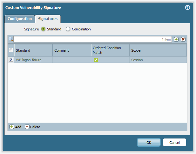The width and height of the screenshot is (196, 154).
Task: Sort by the Scope column header
Action: (x=158, y=50)
